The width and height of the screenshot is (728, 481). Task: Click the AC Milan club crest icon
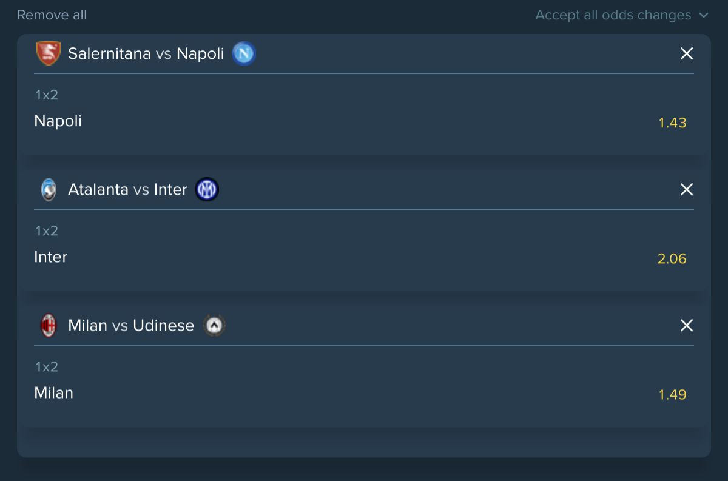pos(49,325)
